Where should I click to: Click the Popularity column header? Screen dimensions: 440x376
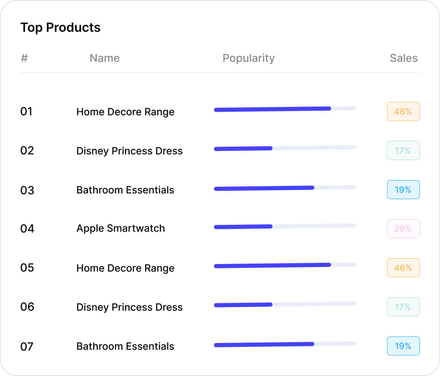248,58
